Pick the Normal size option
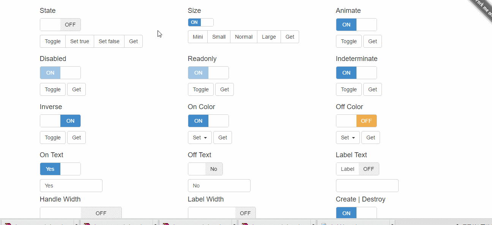492x225 pixels. coord(243,37)
